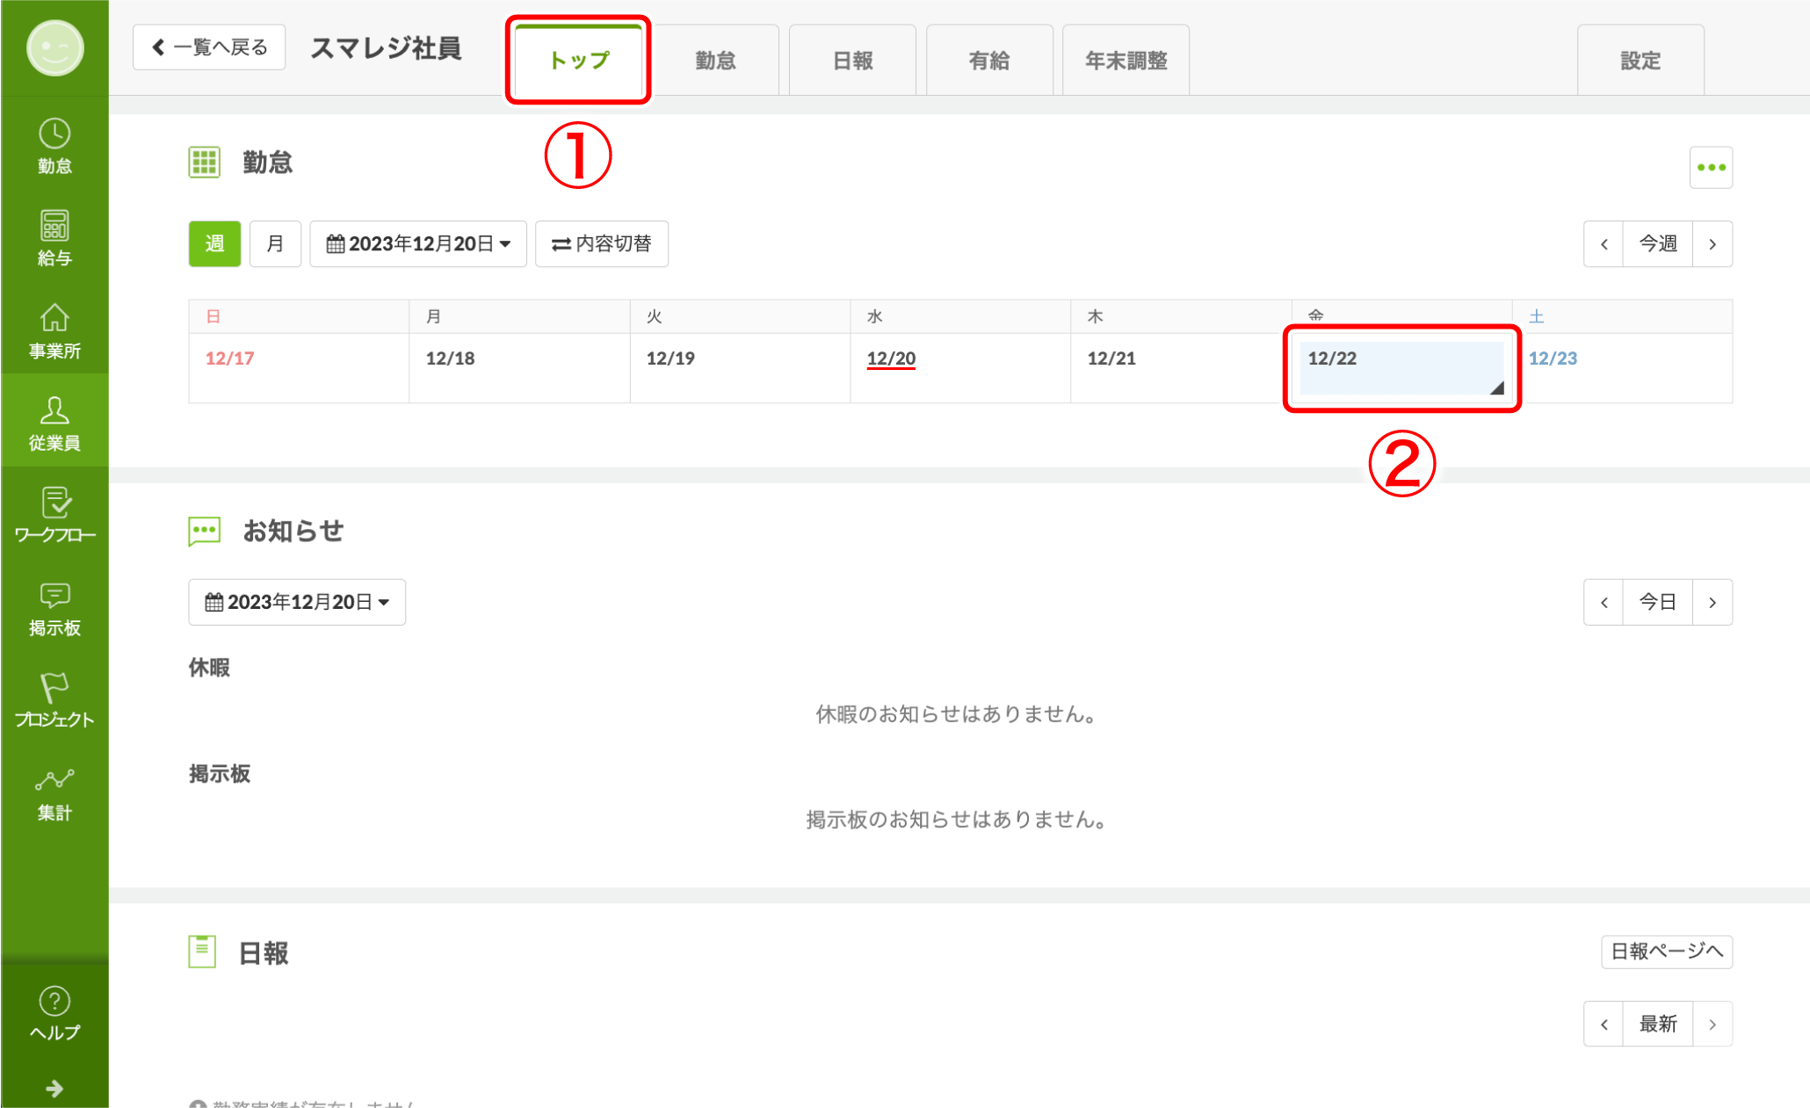The height and width of the screenshot is (1108, 1810).
Task: Open the 勤怠 attendance sidebar icon
Action: (x=54, y=146)
